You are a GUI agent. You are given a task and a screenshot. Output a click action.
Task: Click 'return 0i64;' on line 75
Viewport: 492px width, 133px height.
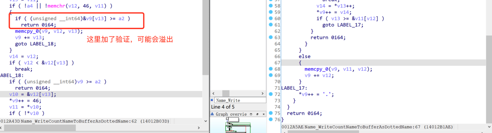click(304, 113)
